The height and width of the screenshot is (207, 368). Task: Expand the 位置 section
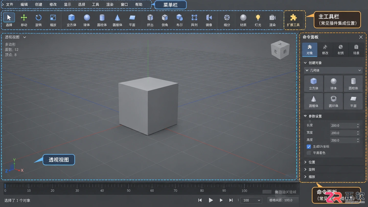(333, 162)
